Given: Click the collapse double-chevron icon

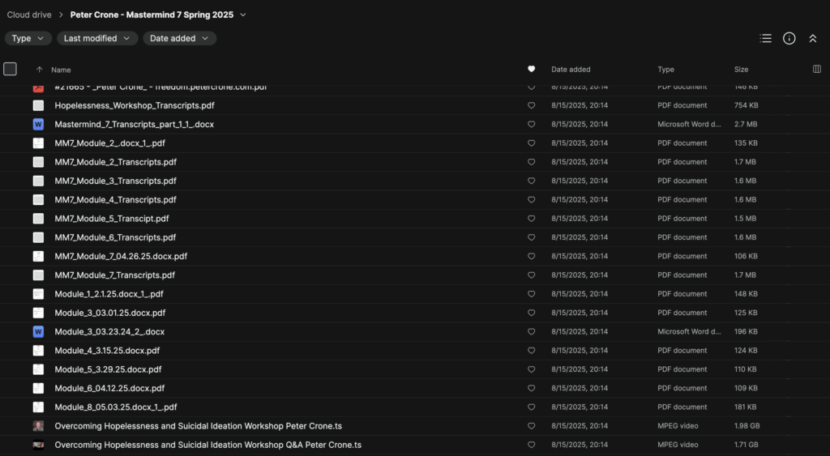Looking at the screenshot, I should tap(813, 38).
